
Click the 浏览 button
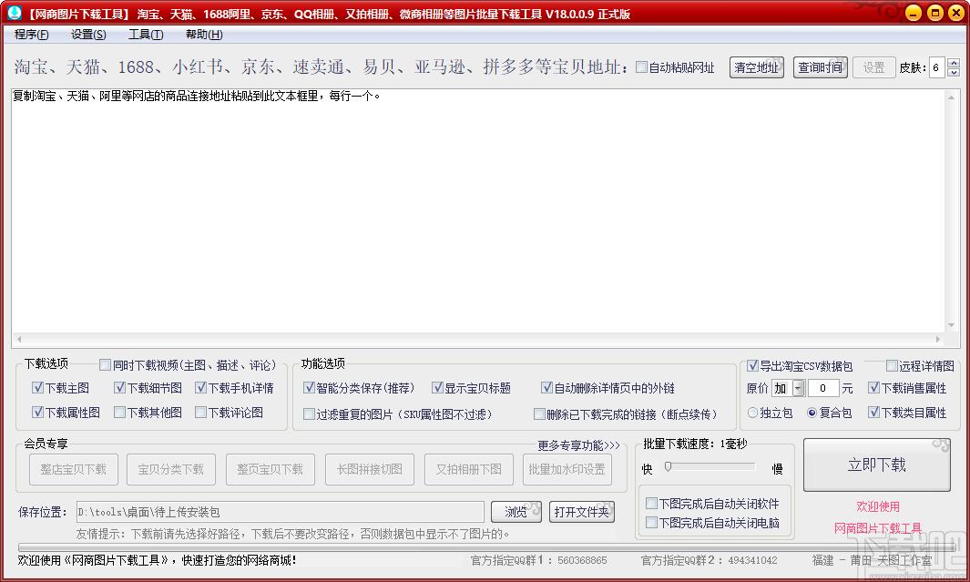[516, 512]
